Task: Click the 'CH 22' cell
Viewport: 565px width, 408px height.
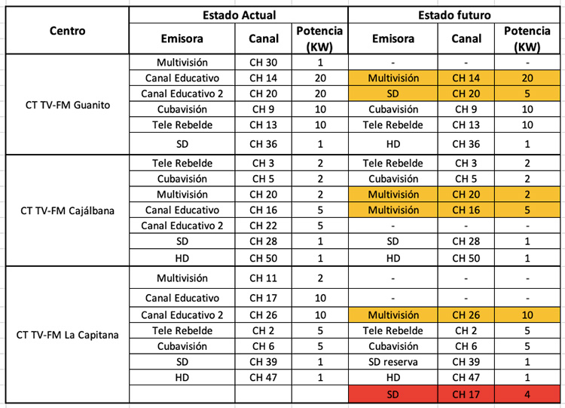Action: [263, 225]
